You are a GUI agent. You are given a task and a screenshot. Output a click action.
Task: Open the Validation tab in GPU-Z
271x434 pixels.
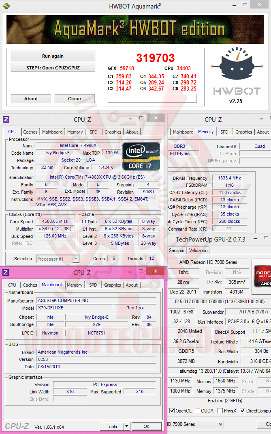tap(198, 250)
